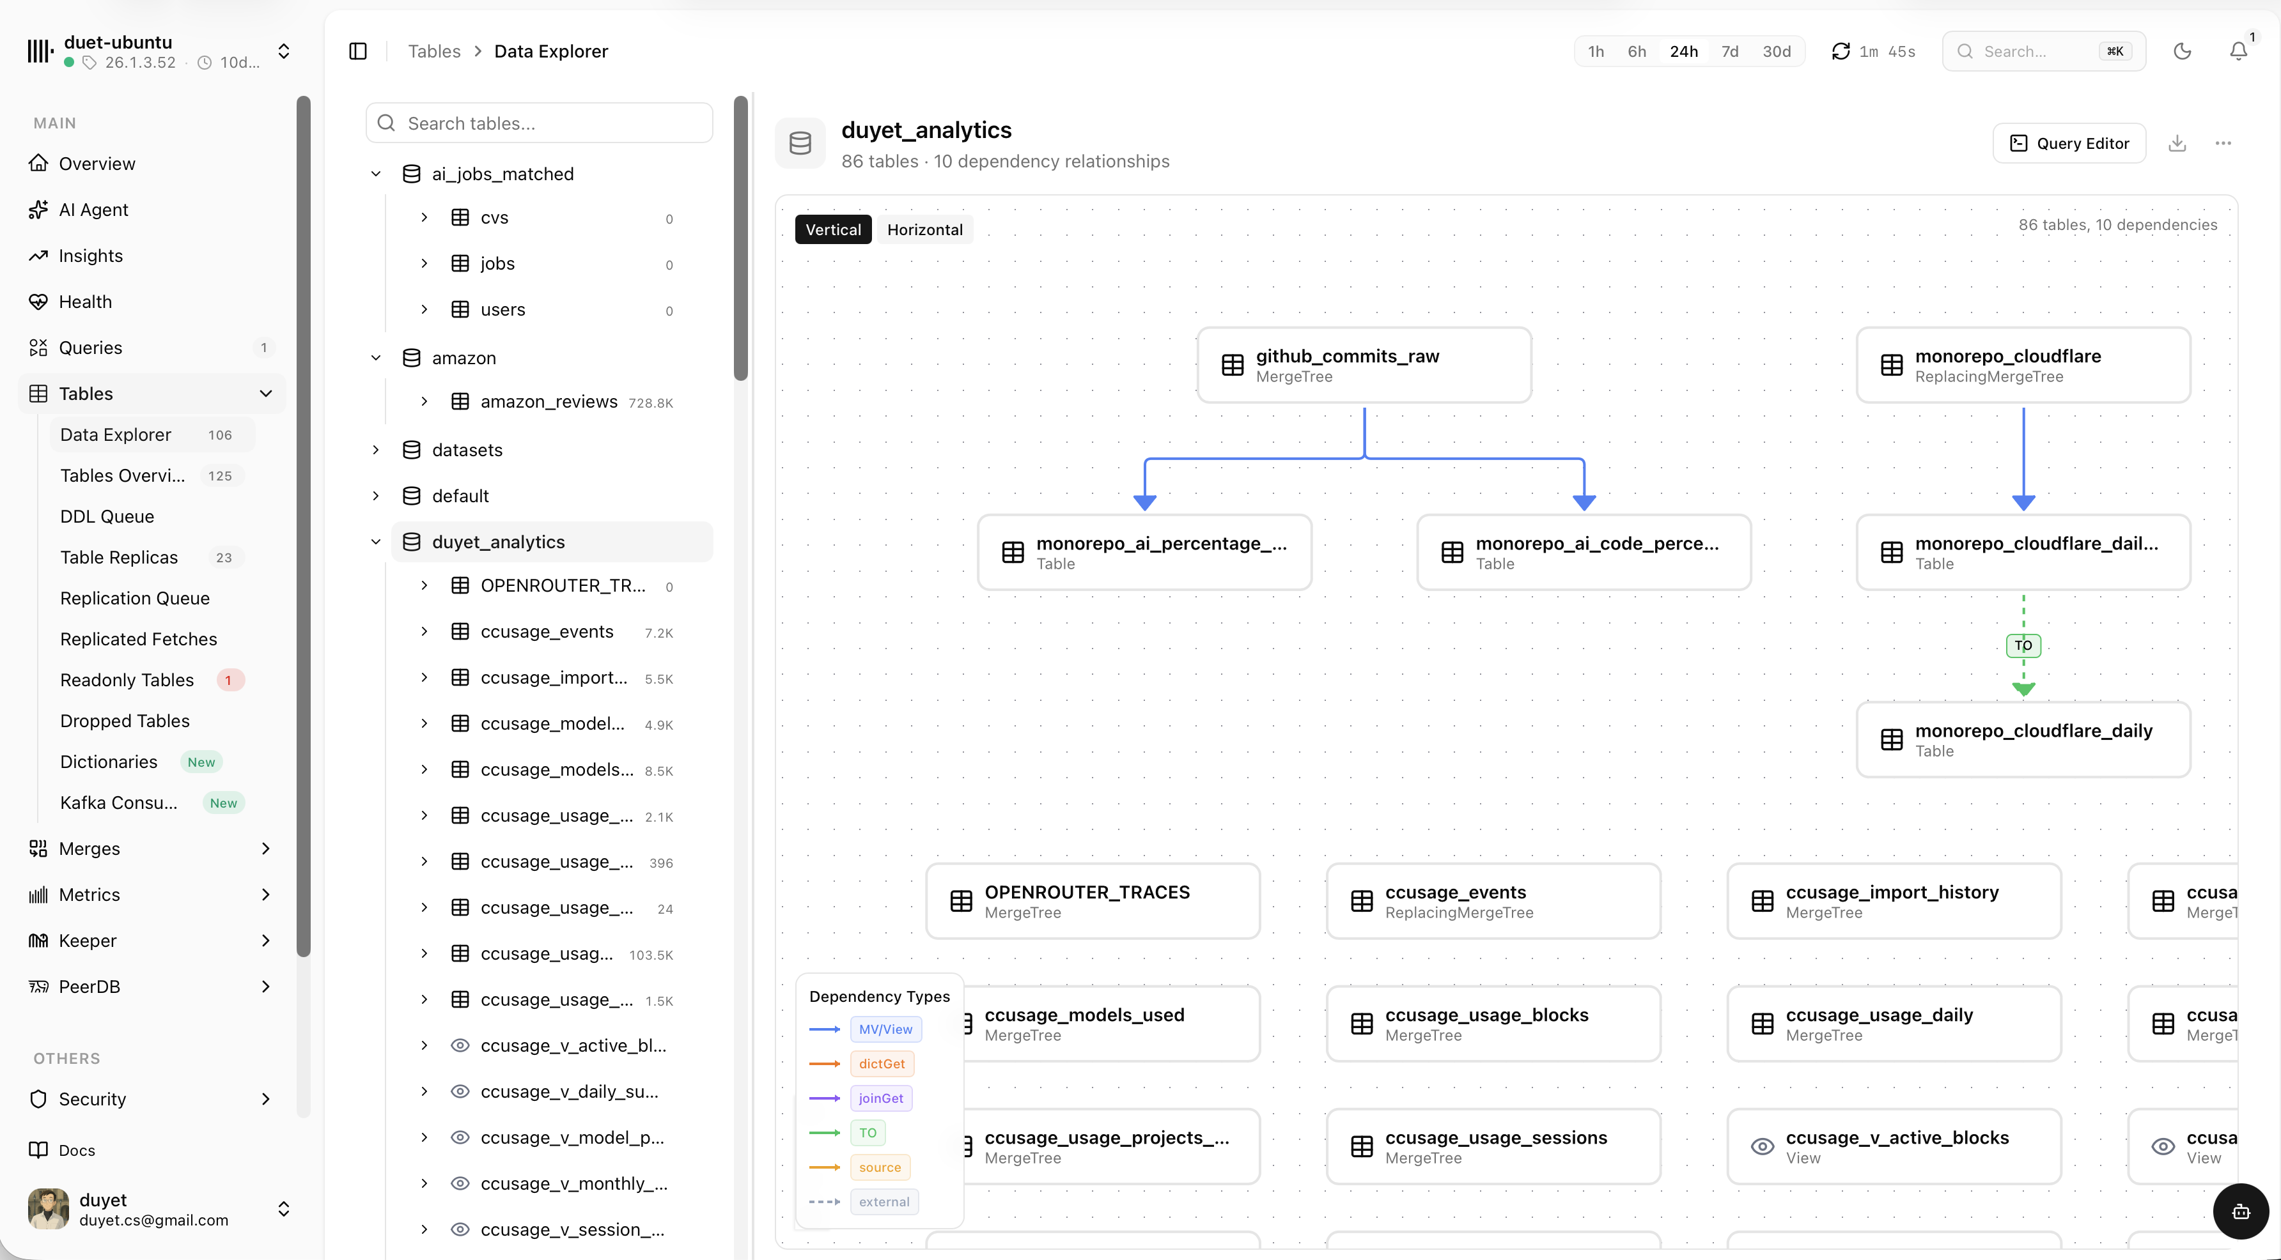Screen dimensions: 2281x1260
Task: Select the ccusage_usage_sessions node
Action: [x=1493, y=1147]
